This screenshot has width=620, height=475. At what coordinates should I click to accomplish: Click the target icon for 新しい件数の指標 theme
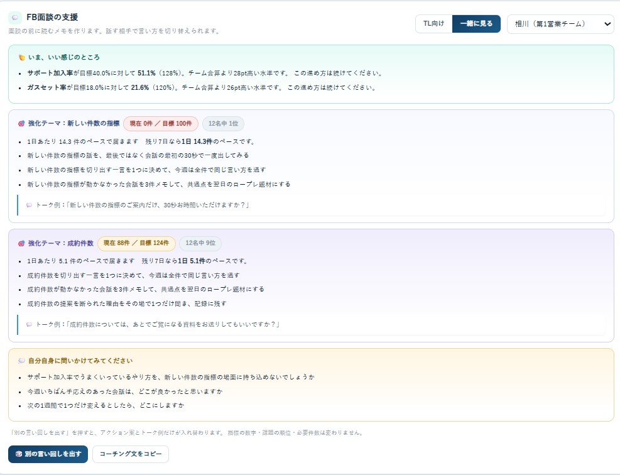[x=21, y=123]
